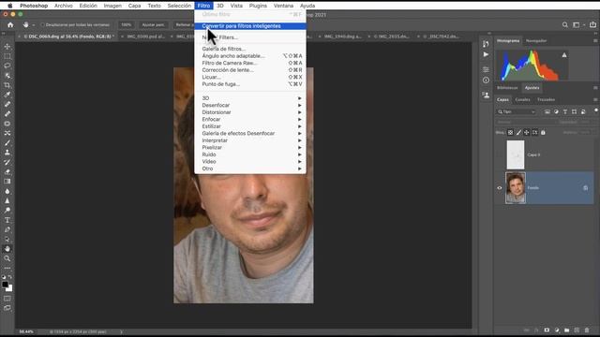Image resolution: width=600 pixels, height=337 pixels.
Task: Expand the Ruido submenu
Action: [250, 154]
